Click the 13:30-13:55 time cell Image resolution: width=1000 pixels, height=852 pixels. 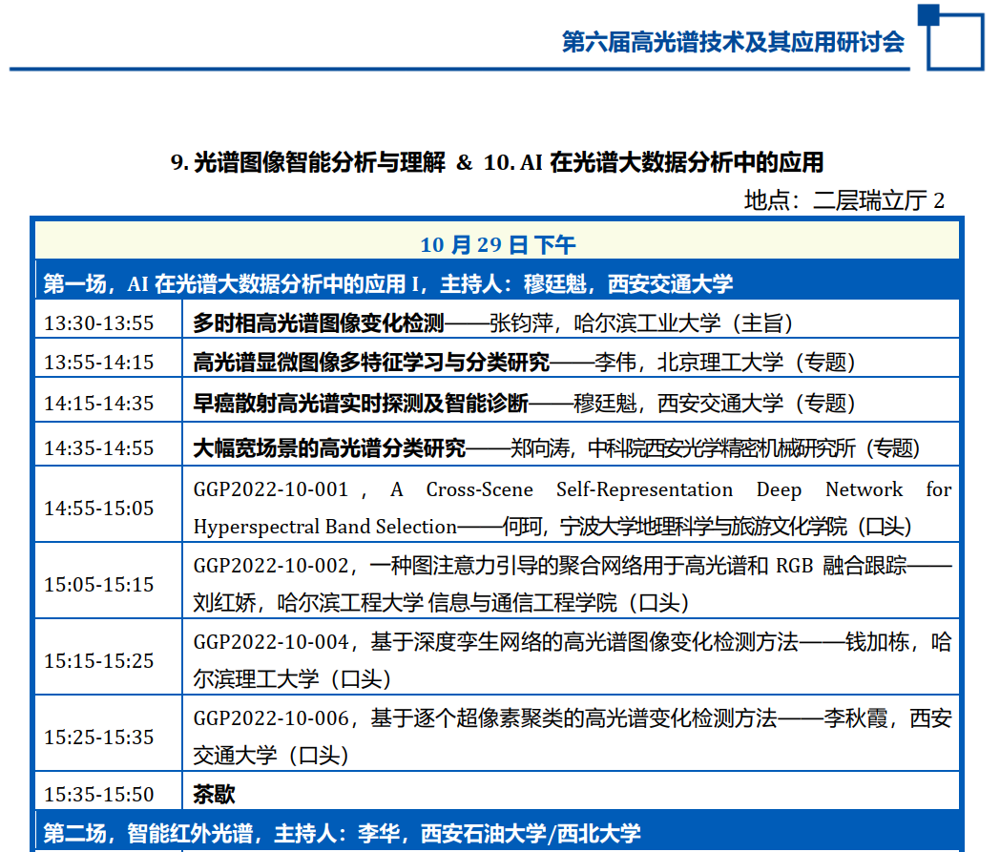[x=98, y=322]
